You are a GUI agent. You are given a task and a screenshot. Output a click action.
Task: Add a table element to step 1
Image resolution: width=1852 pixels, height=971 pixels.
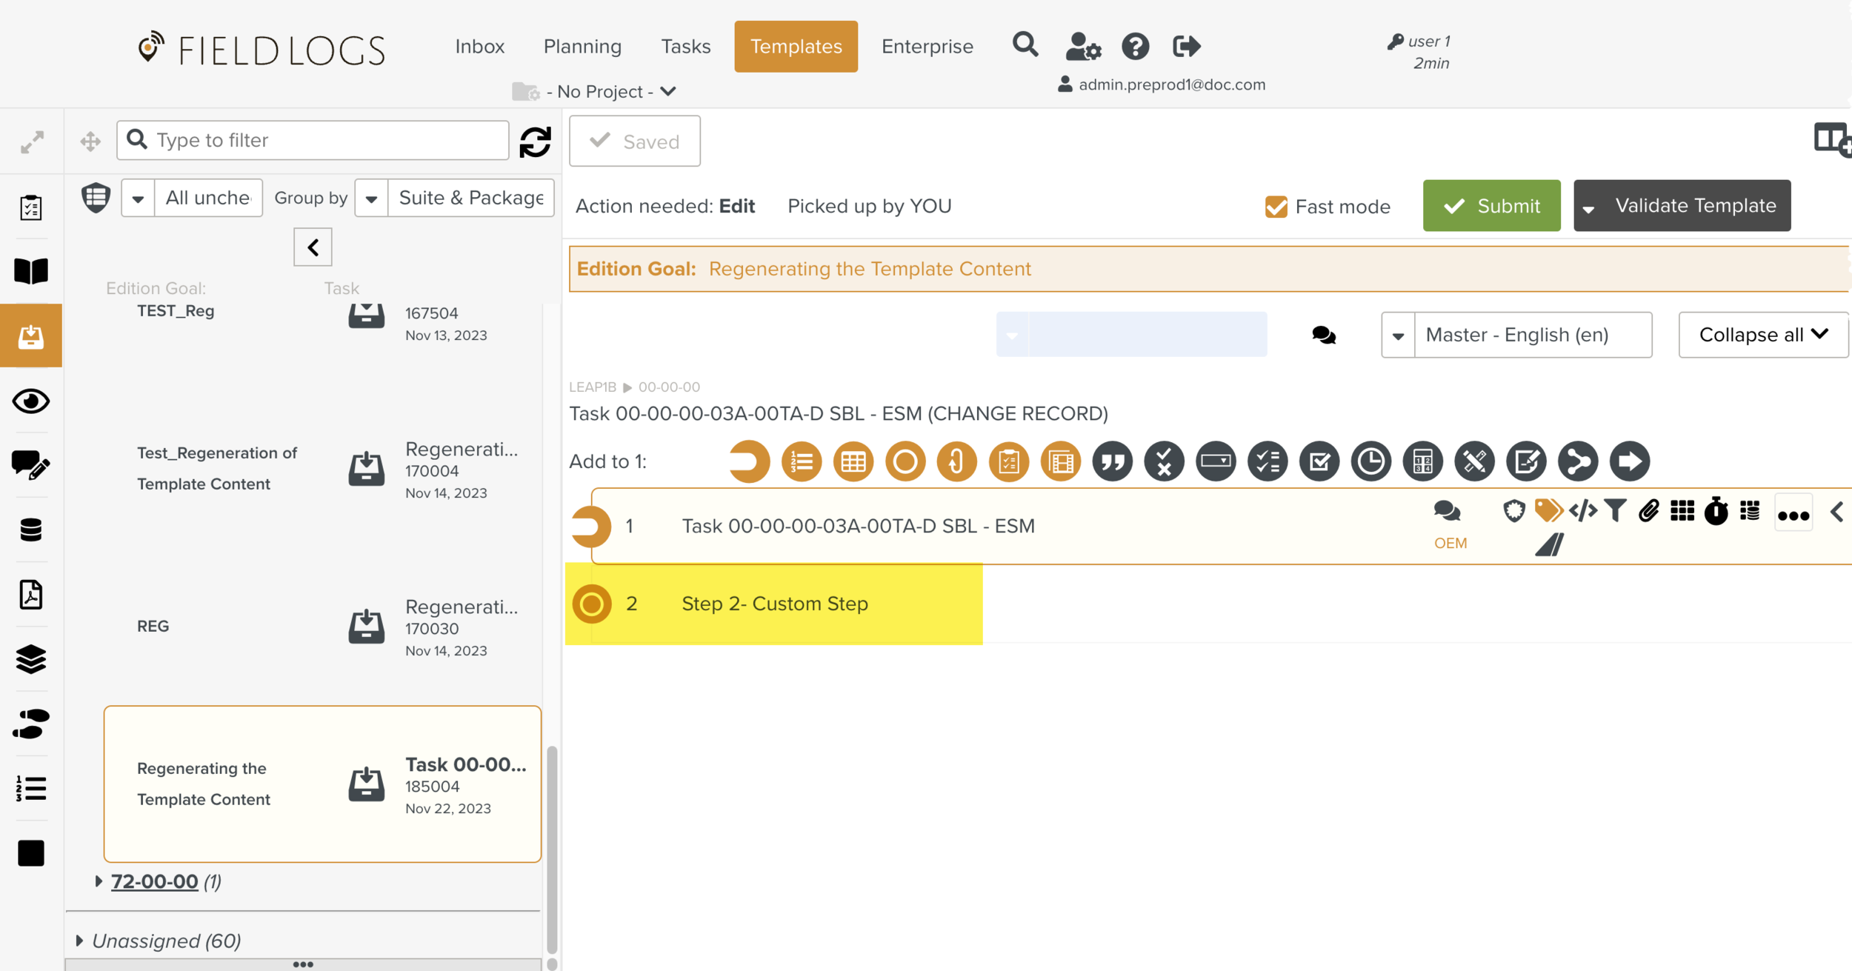(853, 461)
